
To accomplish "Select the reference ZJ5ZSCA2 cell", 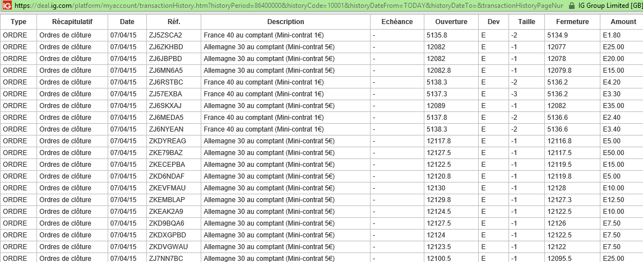I will point(173,35).
